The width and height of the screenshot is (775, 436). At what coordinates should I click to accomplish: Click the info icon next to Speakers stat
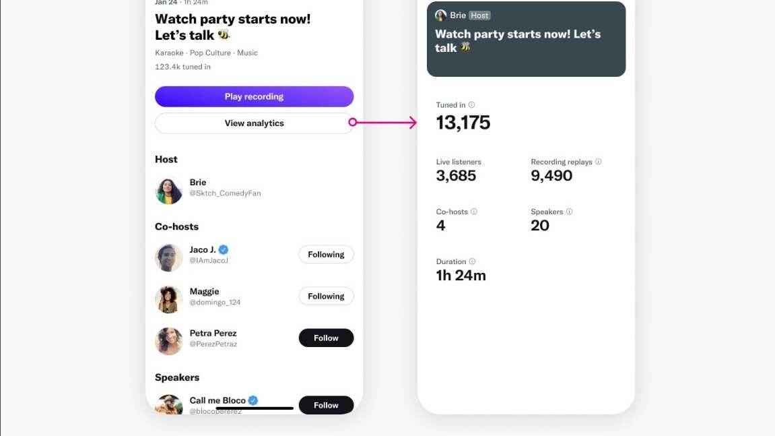coord(569,212)
